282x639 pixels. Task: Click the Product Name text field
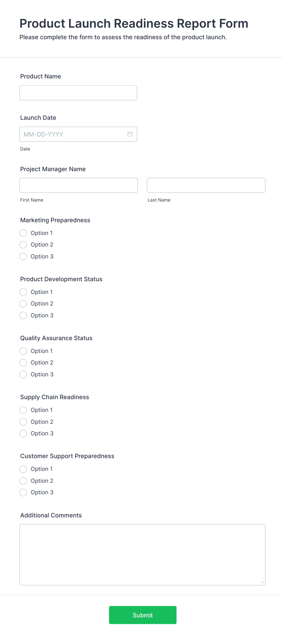(x=78, y=93)
